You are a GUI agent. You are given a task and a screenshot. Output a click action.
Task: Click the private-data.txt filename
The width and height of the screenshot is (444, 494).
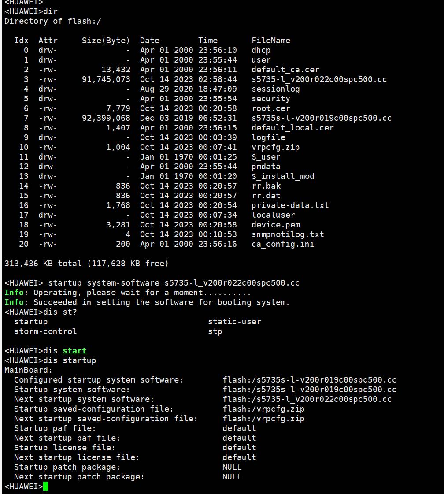[x=290, y=205]
